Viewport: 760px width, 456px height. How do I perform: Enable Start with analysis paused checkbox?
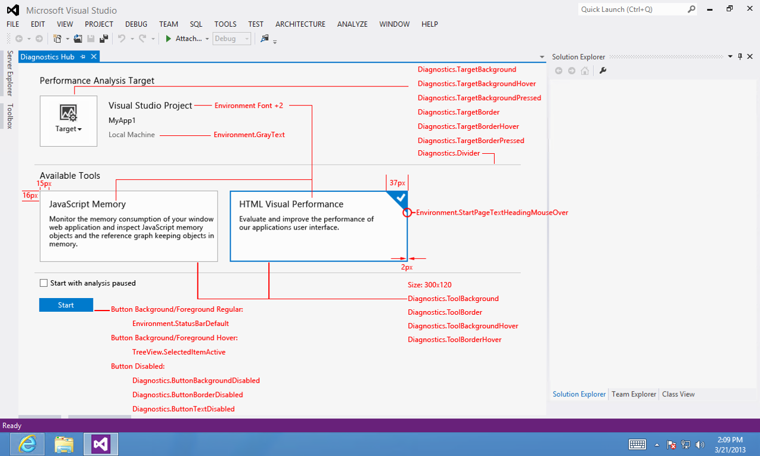44,283
